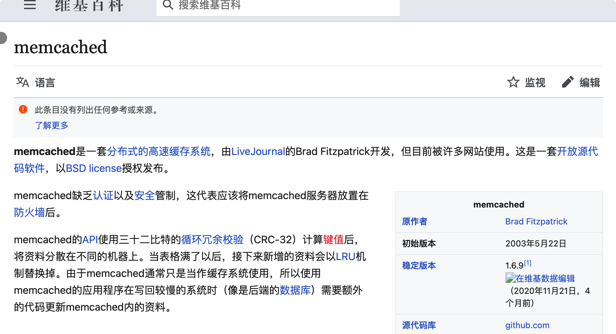Select the memcached page title heading
Viewport: 616px width, 334px height.
pyautogui.click(x=61, y=47)
